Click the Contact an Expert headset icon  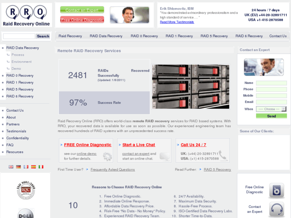click(x=277, y=209)
